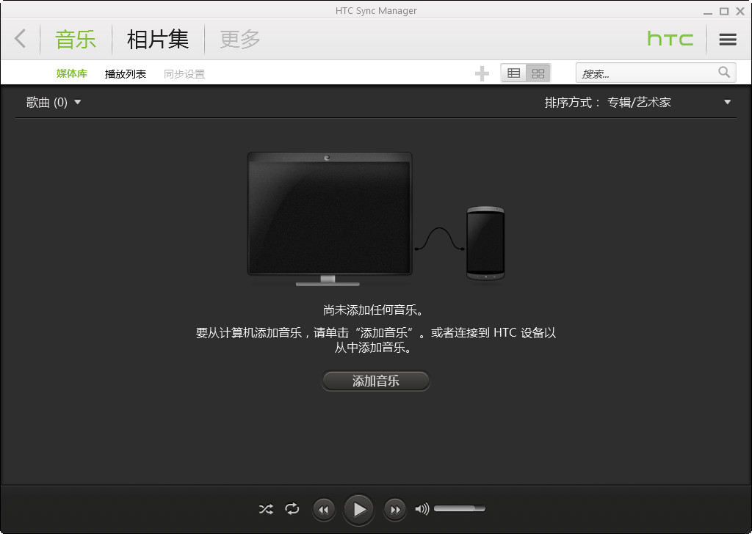Screen dimensions: 752x534
Task: Switch to the 相片集 tab
Action: click(x=158, y=40)
